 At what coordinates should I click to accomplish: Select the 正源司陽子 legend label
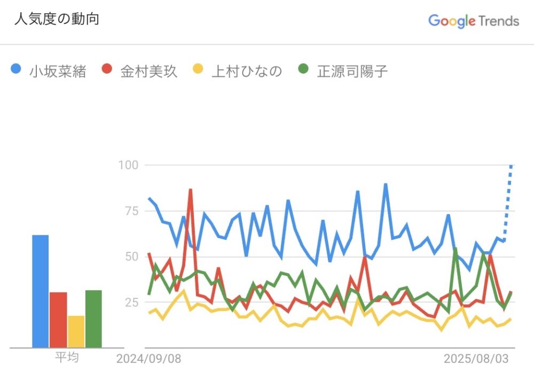pyautogui.click(x=352, y=71)
